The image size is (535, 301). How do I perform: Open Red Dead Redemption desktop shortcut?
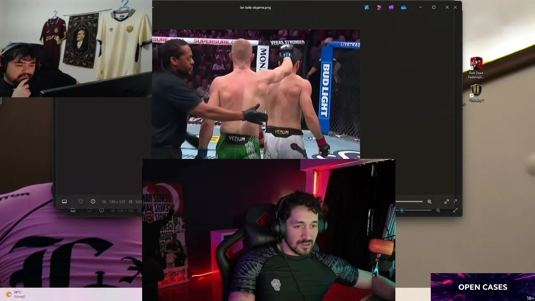476,68
